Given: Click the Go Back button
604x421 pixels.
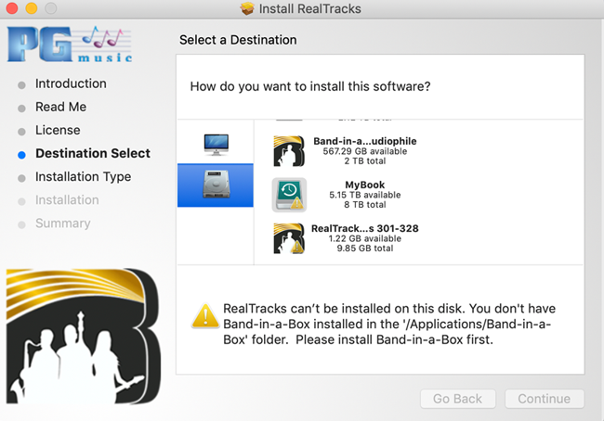Looking at the screenshot, I should point(457,399).
